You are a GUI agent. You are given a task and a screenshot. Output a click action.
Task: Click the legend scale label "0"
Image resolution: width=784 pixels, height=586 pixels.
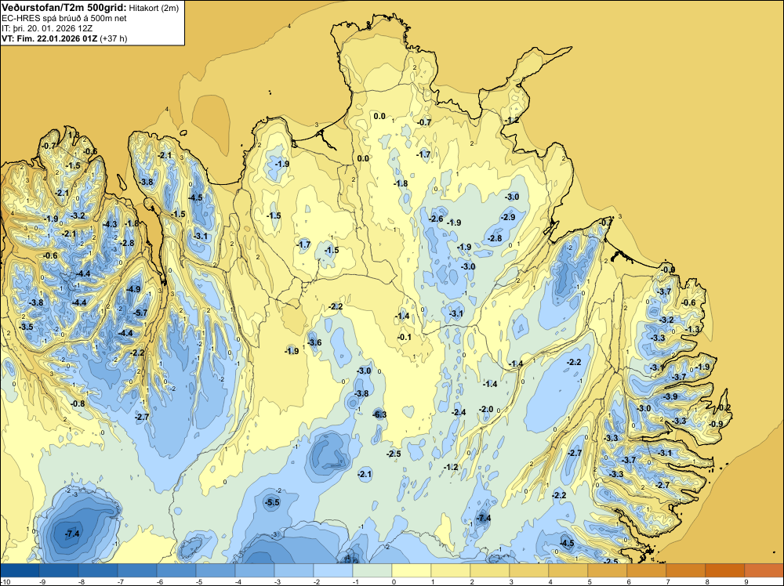click(394, 581)
